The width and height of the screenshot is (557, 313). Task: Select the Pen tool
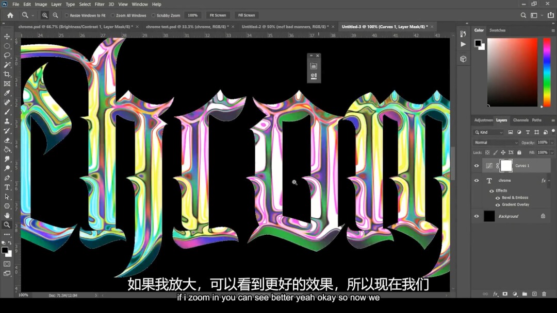(x=7, y=178)
